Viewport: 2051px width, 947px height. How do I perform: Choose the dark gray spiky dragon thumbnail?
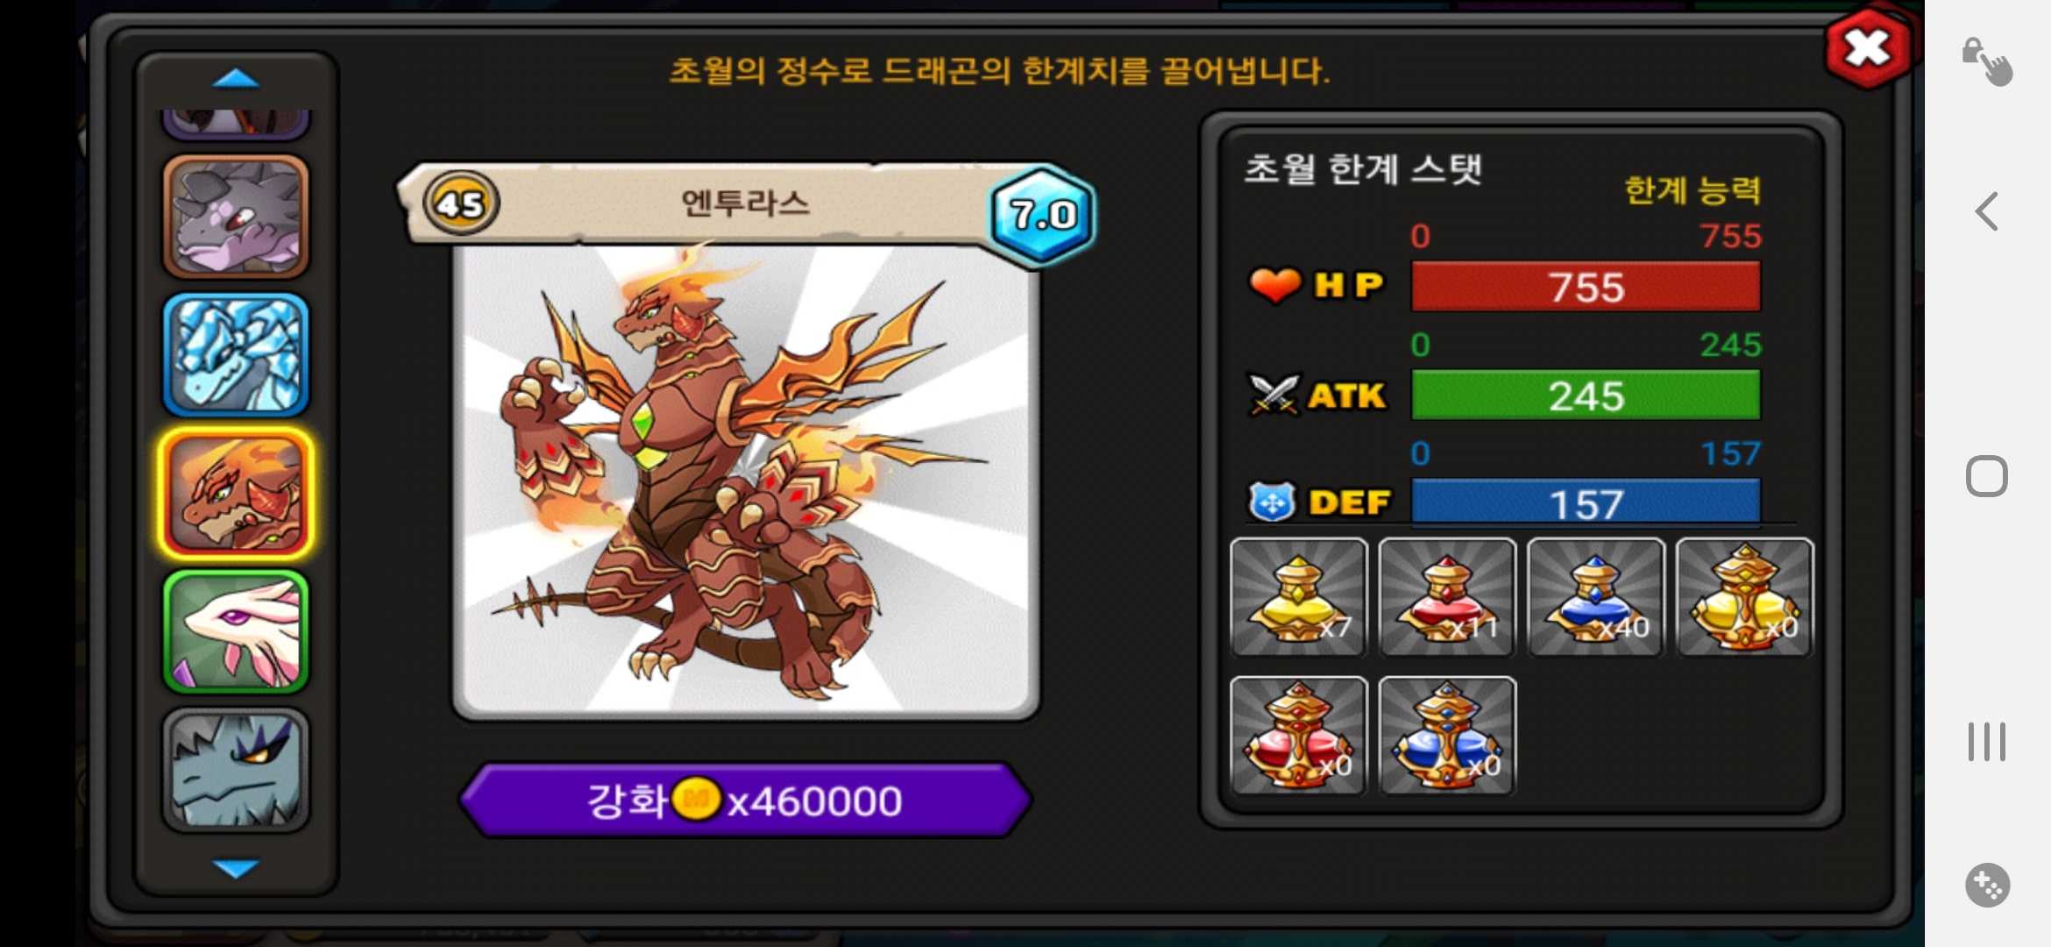point(236,770)
